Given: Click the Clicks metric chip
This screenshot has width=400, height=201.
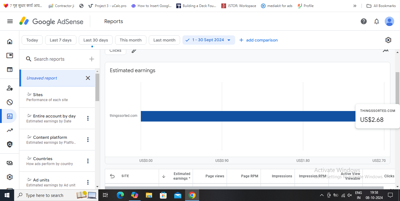Looking at the screenshot, I should point(115,51).
